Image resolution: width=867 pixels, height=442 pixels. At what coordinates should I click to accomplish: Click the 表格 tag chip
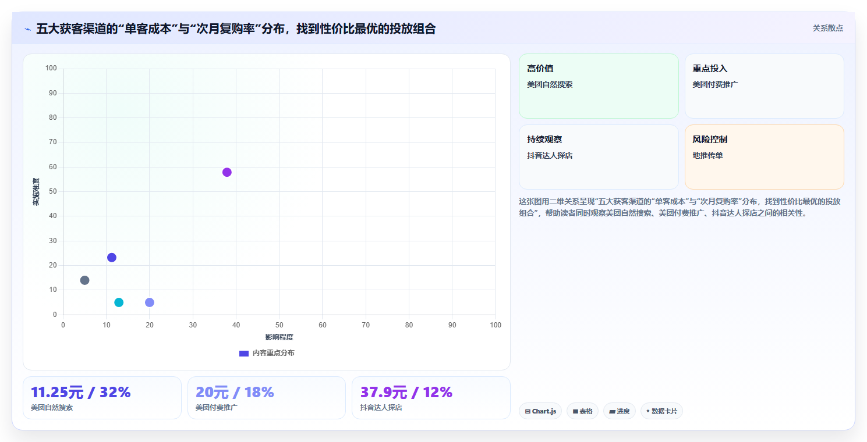pyautogui.click(x=583, y=411)
